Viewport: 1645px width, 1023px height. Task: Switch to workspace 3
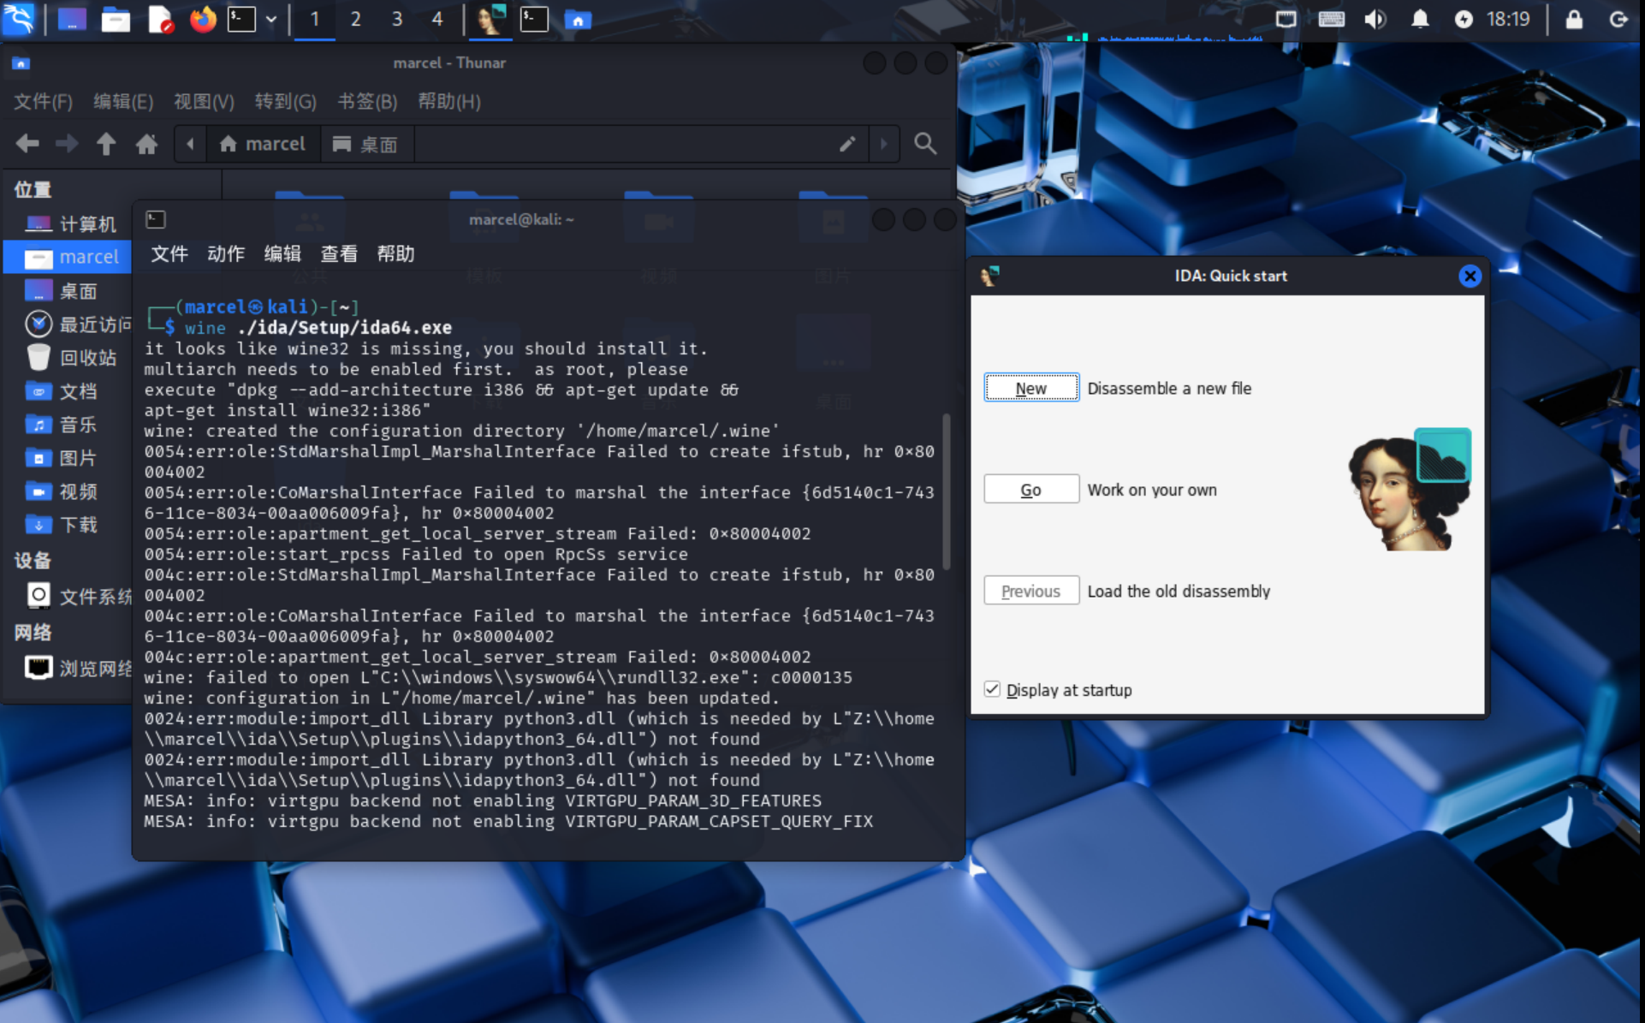[x=396, y=19]
